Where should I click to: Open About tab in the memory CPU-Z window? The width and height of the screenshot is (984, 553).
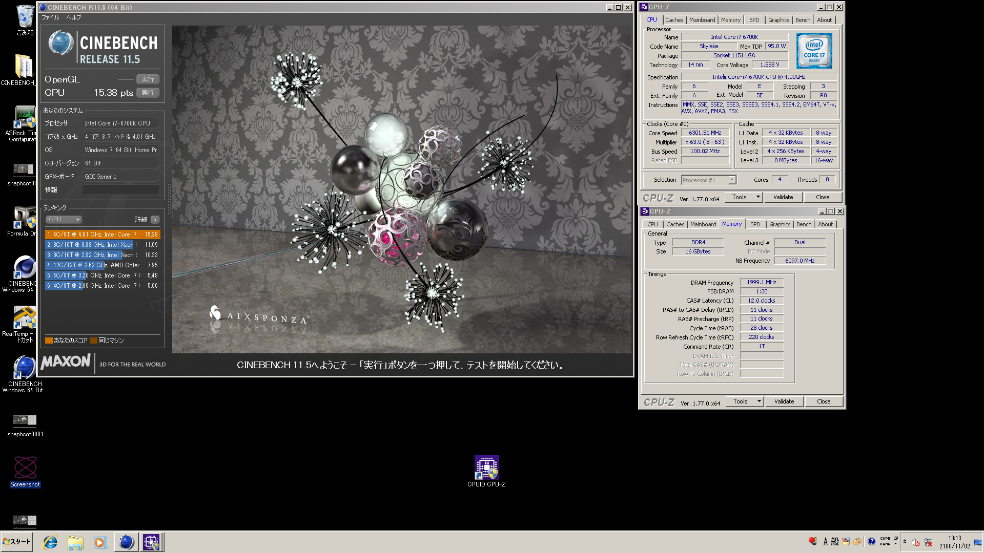(x=825, y=224)
